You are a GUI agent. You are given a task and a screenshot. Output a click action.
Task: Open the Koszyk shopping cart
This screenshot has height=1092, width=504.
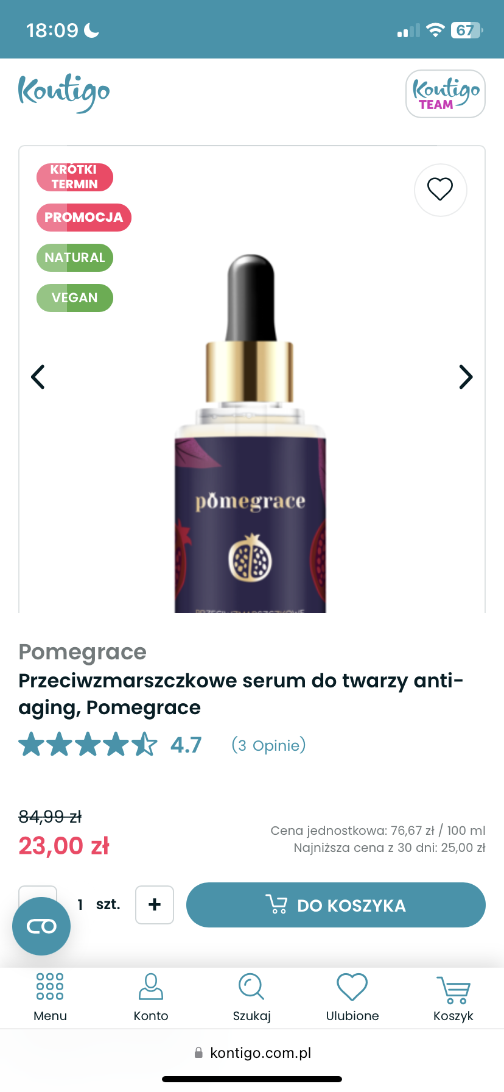pyautogui.click(x=453, y=998)
